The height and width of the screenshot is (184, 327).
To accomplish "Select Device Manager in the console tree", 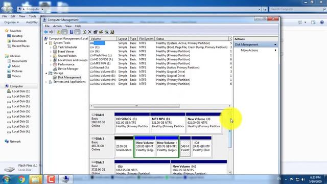I will (x=68, y=68).
